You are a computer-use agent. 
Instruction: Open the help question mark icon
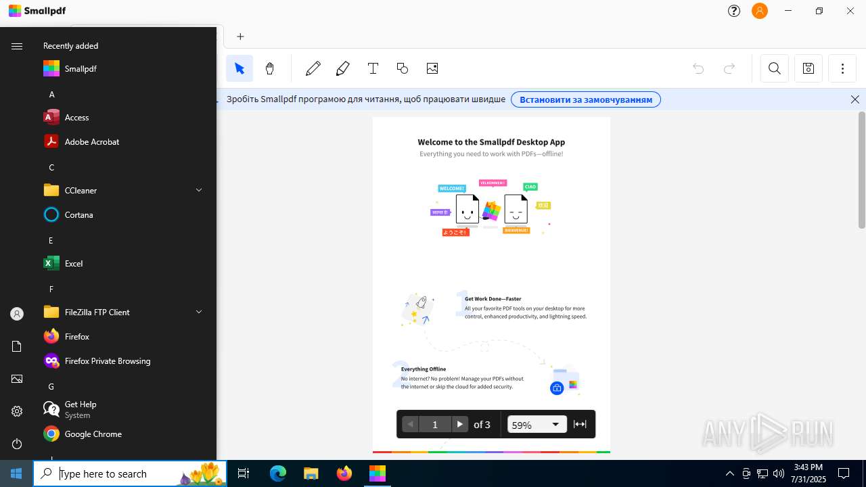(x=734, y=11)
